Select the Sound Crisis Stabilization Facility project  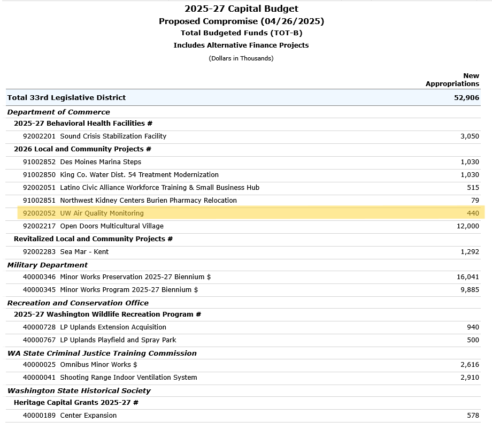(x=113, y=136)
